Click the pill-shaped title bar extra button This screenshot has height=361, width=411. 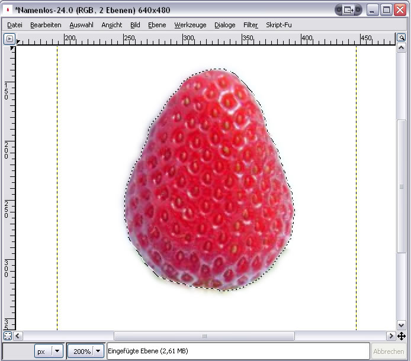(x=348, y=9)
